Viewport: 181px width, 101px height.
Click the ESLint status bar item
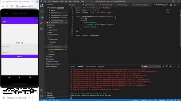[x=170, y=100]
